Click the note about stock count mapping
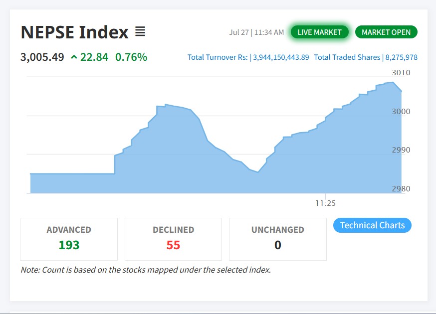 146,270
